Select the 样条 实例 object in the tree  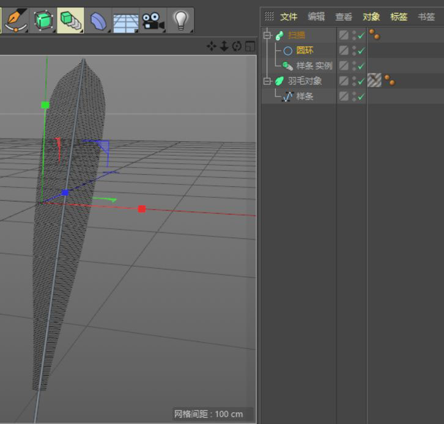[x=314, y=65]
